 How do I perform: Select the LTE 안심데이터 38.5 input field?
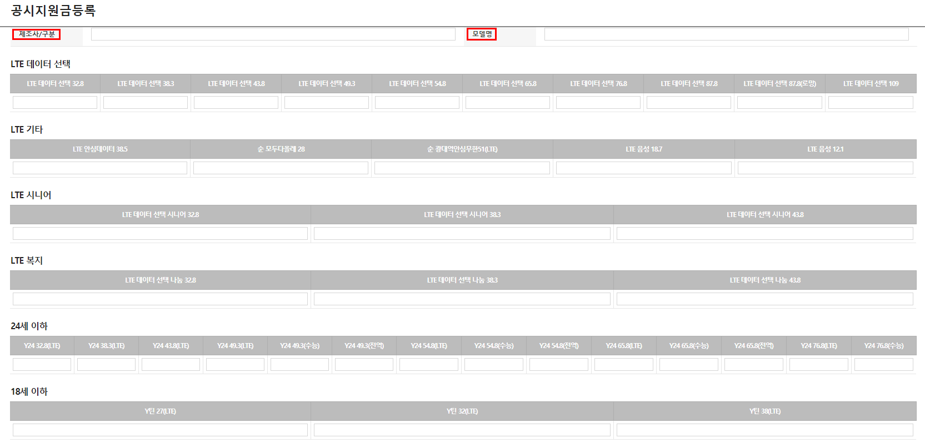pyautogui.click(x=100, y=168)
